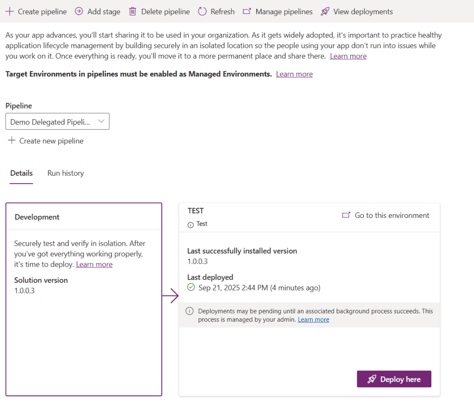Click the info icon beside Test environment
This screenshot has width=474, height=402.
coord(190,224)
